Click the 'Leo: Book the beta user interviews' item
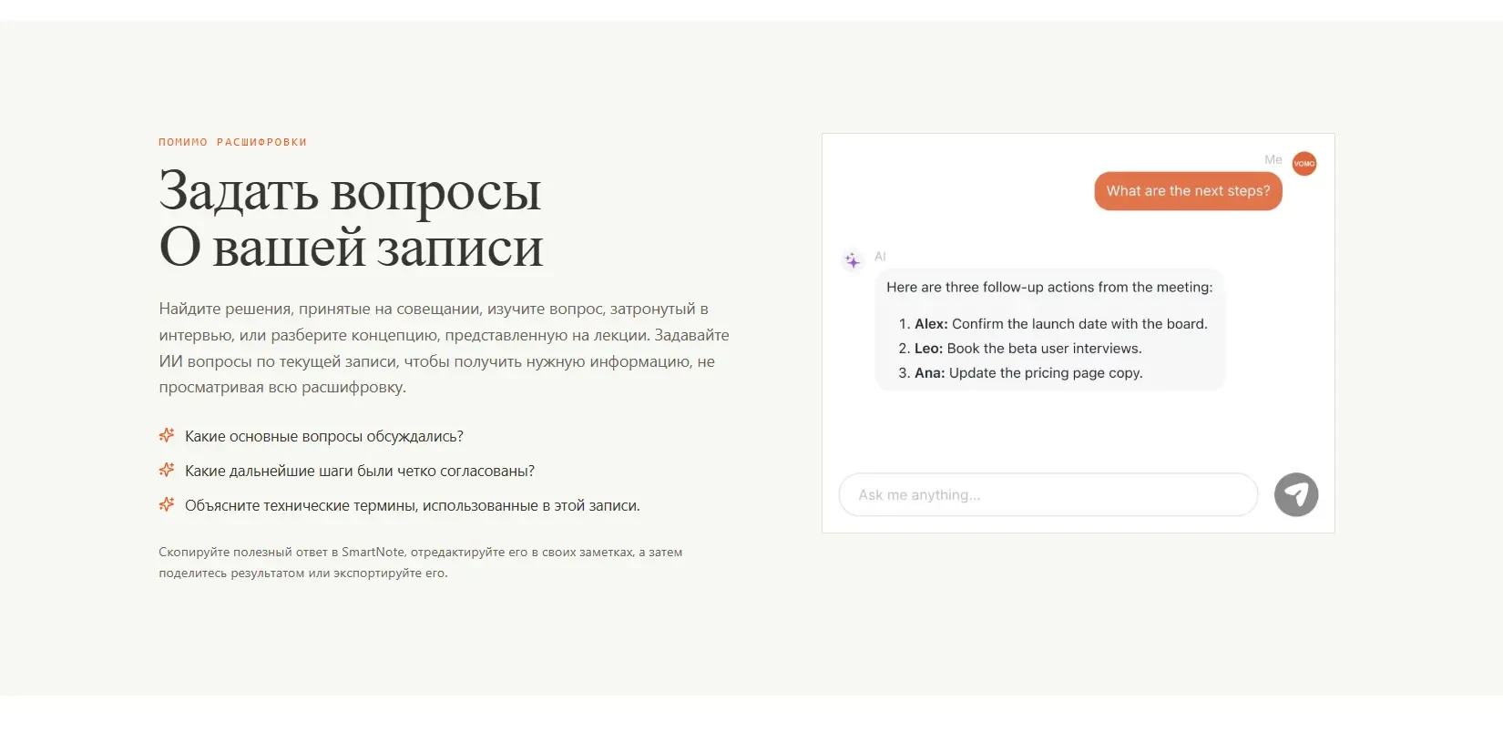Image resolution: width=1503 pixels, height=751 pixels. [1020, 349]
